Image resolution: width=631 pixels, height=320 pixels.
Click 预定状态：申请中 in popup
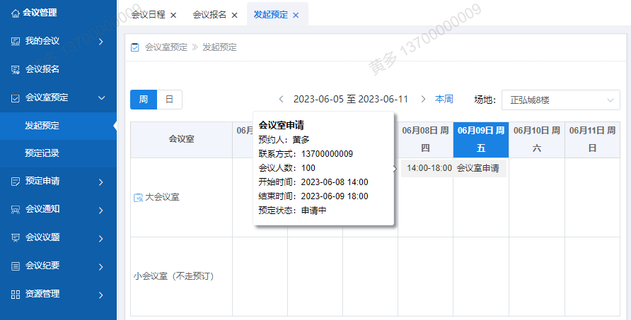click(x=292, y=211)
